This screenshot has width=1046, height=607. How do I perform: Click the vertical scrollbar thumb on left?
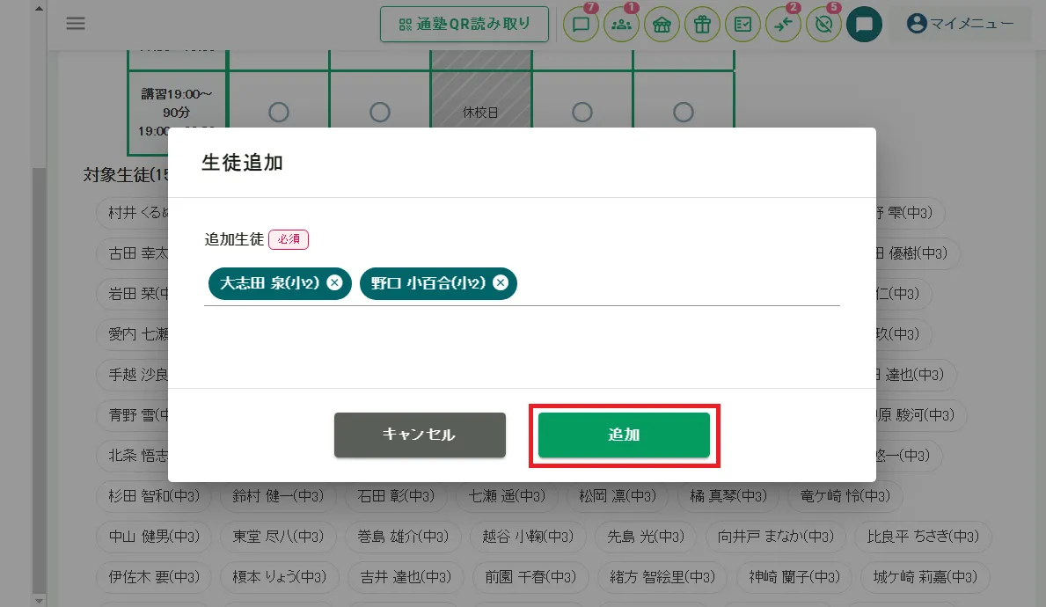pyautogui.click(x=39, y=380)
